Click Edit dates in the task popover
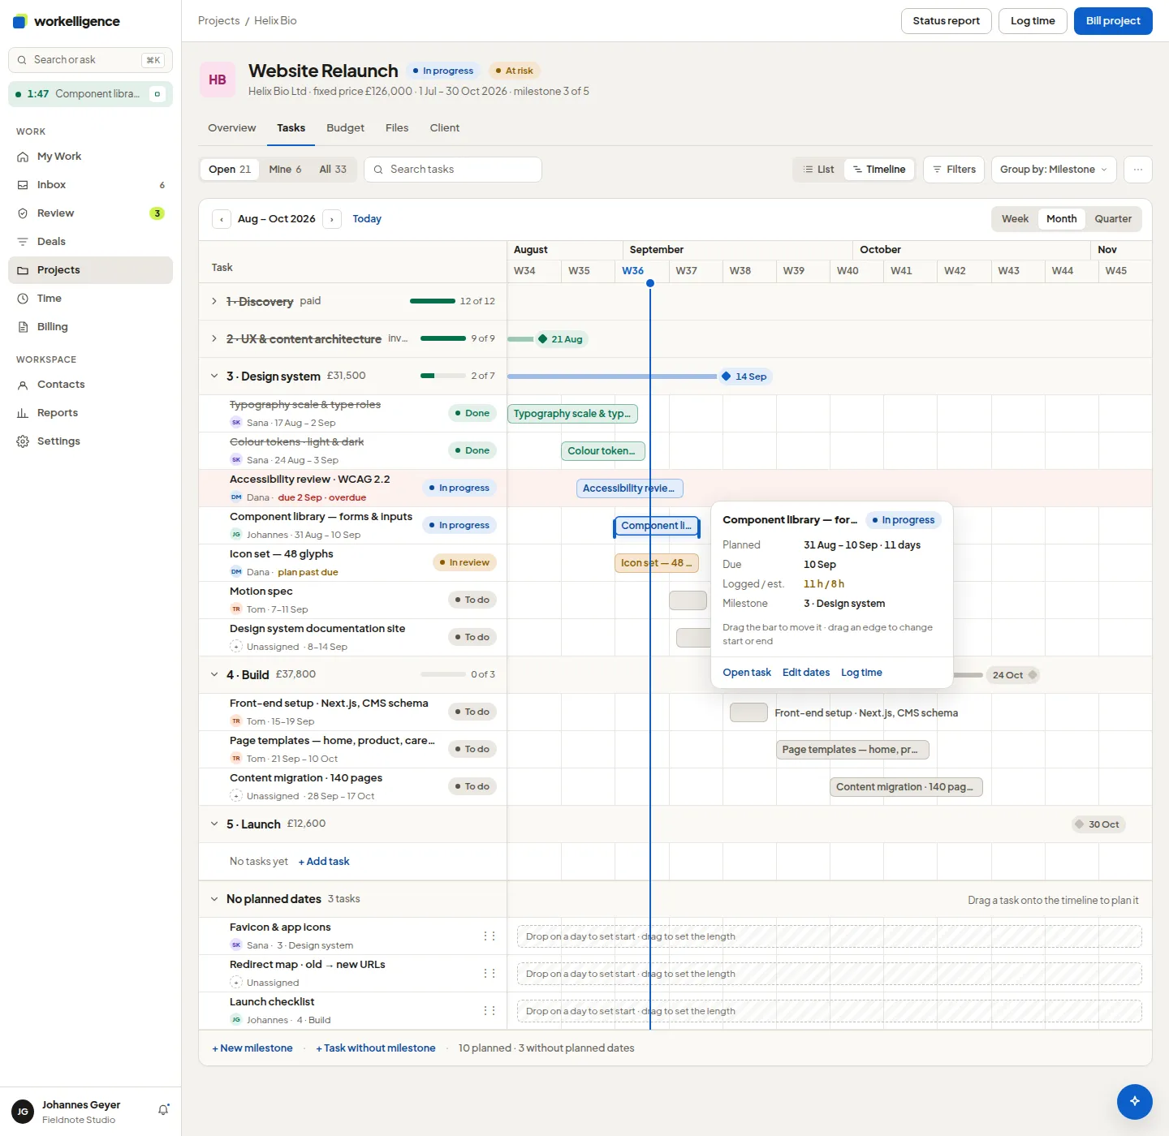The width and height of the screenshot is (1169, 1136). click(x=805, y=673)
